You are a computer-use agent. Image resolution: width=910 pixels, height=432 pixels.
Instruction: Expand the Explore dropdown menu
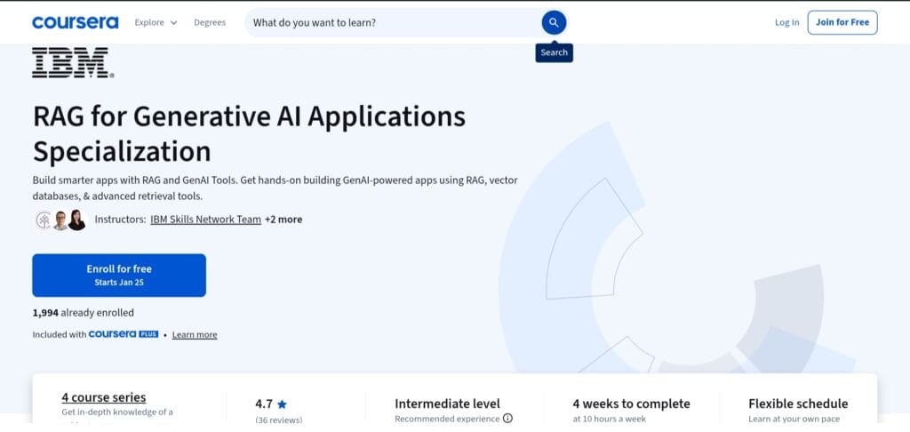tap(156, 22)
